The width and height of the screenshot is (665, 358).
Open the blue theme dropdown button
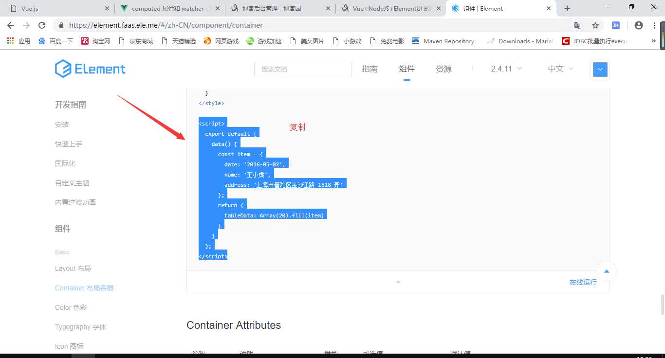click(600, 70)
